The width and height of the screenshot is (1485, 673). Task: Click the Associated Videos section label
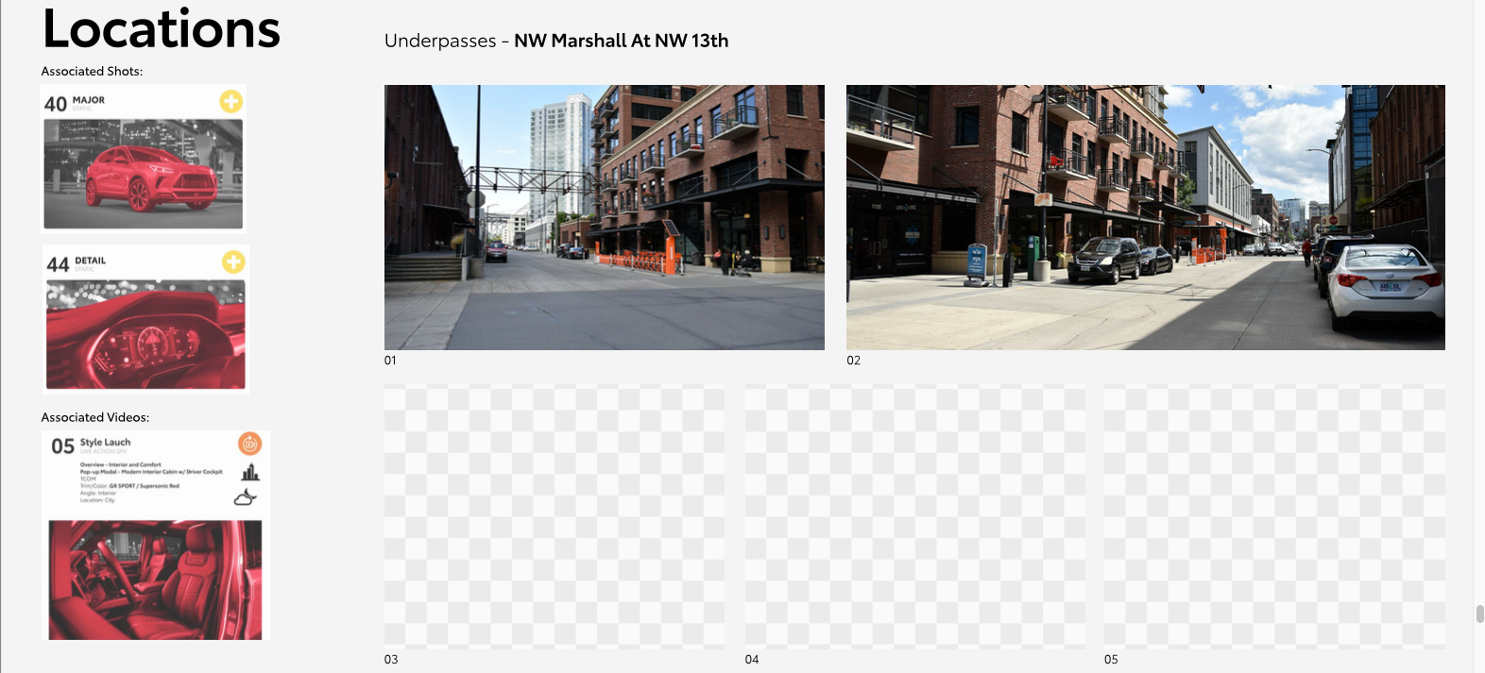(95, 417)
